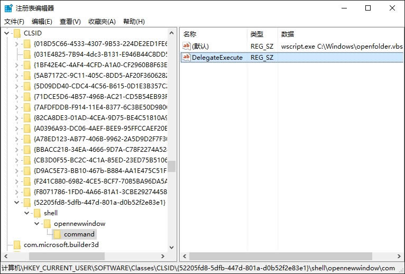Image resolution: width=405 pixels, height=274 pixels.
Task: Click folder icon of {5D09DD40-CDC4-4C56 key
Action: tap(27, 86)
